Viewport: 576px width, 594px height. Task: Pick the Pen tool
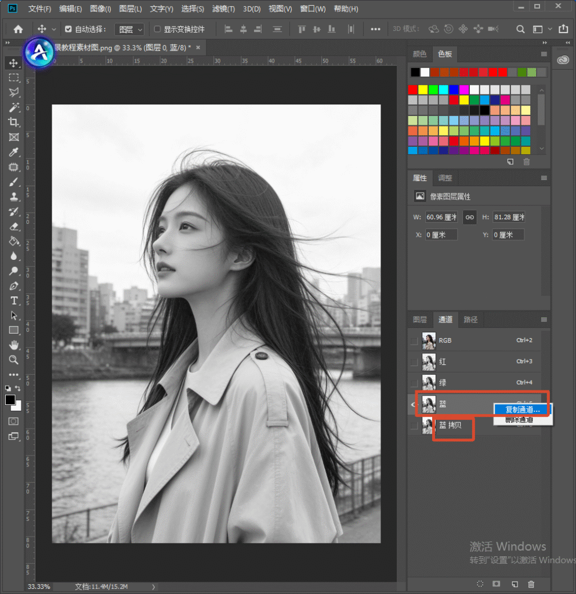tap(14, 285)
